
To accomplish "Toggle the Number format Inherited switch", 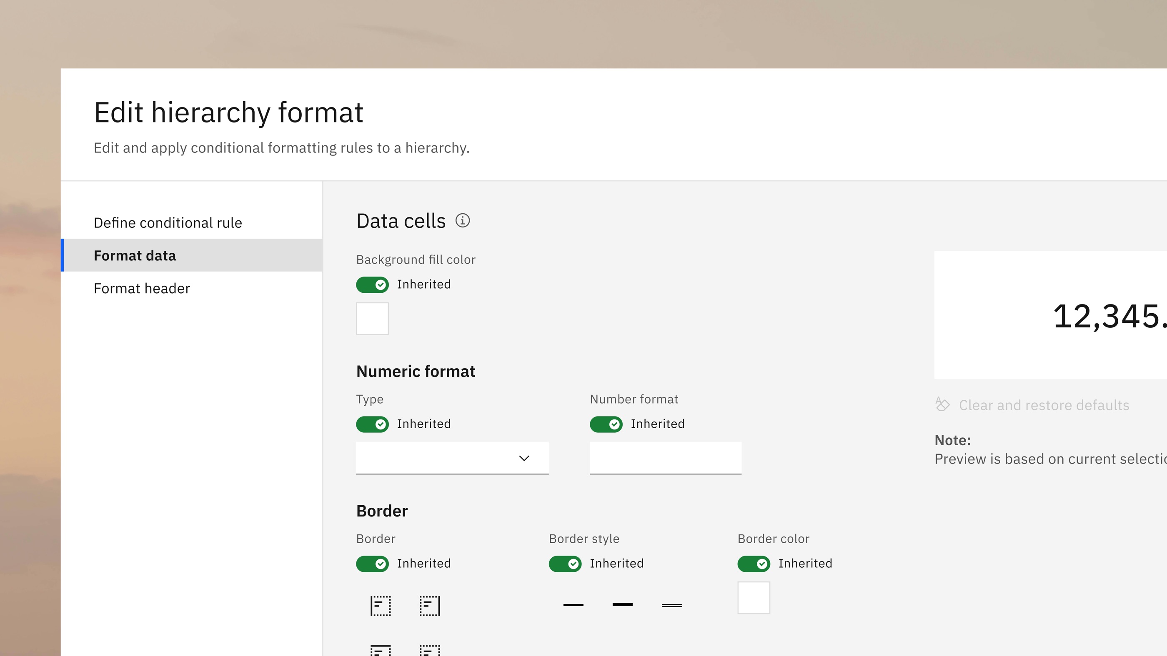I will (x=606, y=424).
